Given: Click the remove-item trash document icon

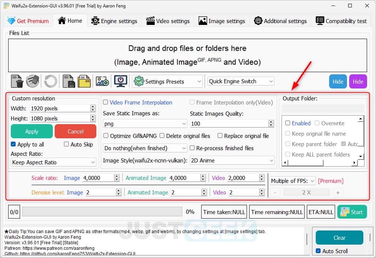Looking at the screenshot, I should 17,81.
